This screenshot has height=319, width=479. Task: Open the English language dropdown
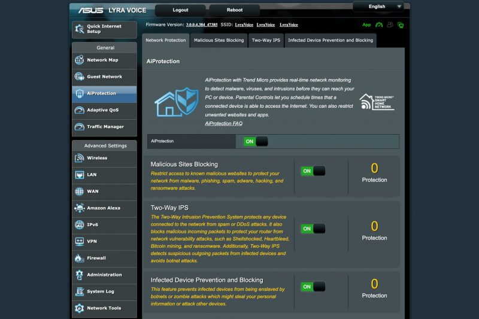[x=378, y=7]
